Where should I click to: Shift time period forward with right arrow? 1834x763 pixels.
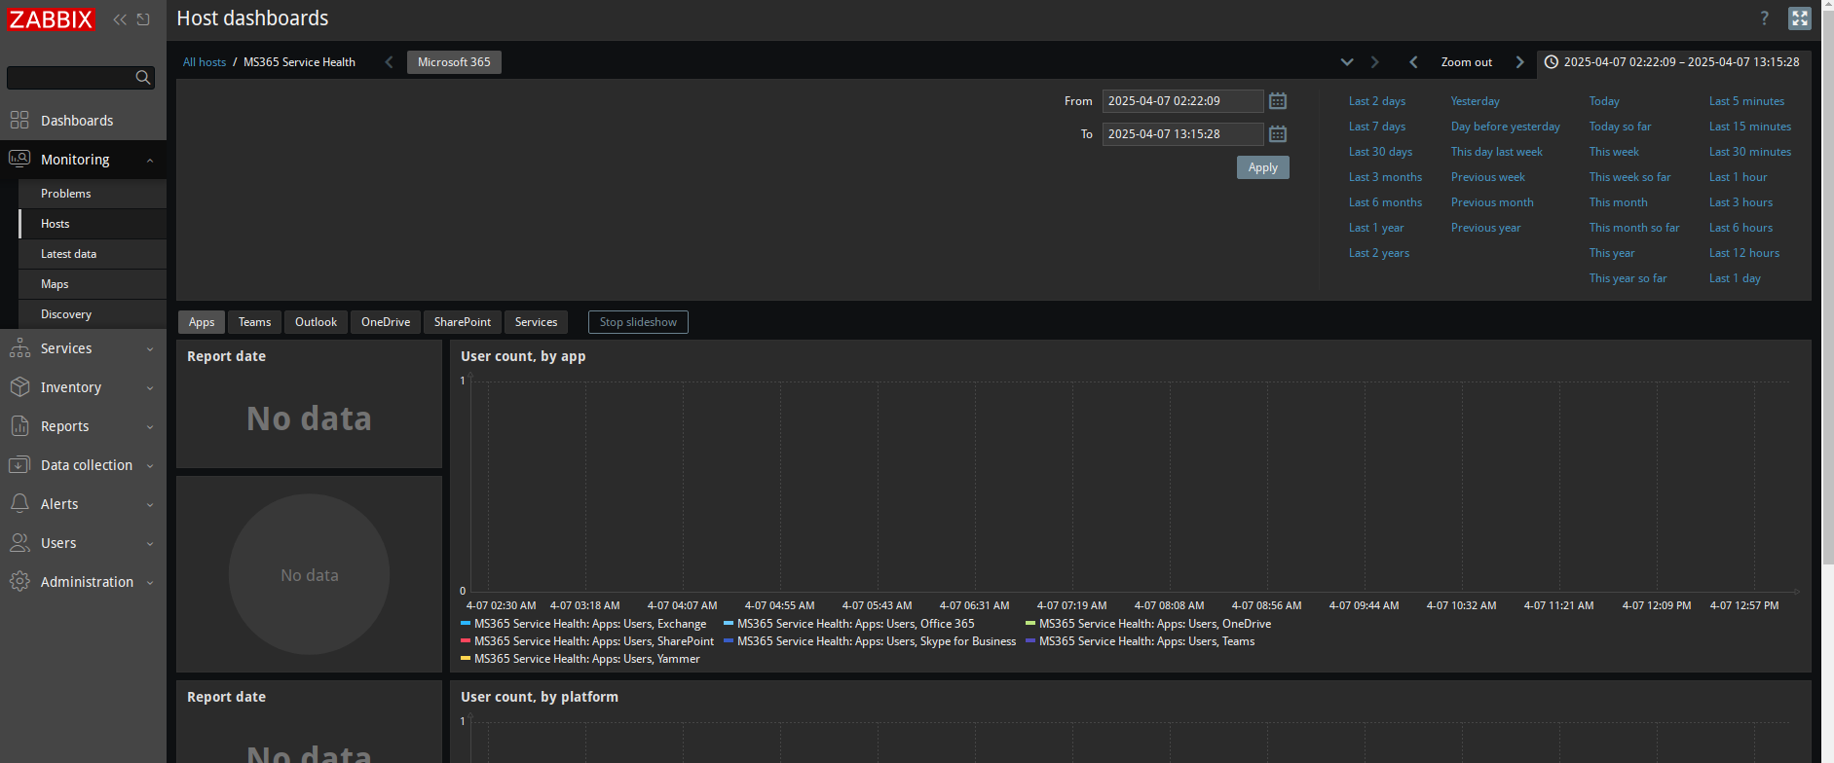[1519, 62]
